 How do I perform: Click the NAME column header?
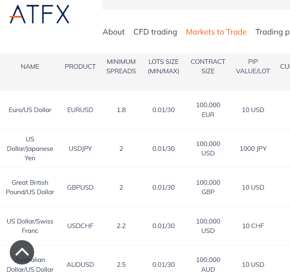30,66
